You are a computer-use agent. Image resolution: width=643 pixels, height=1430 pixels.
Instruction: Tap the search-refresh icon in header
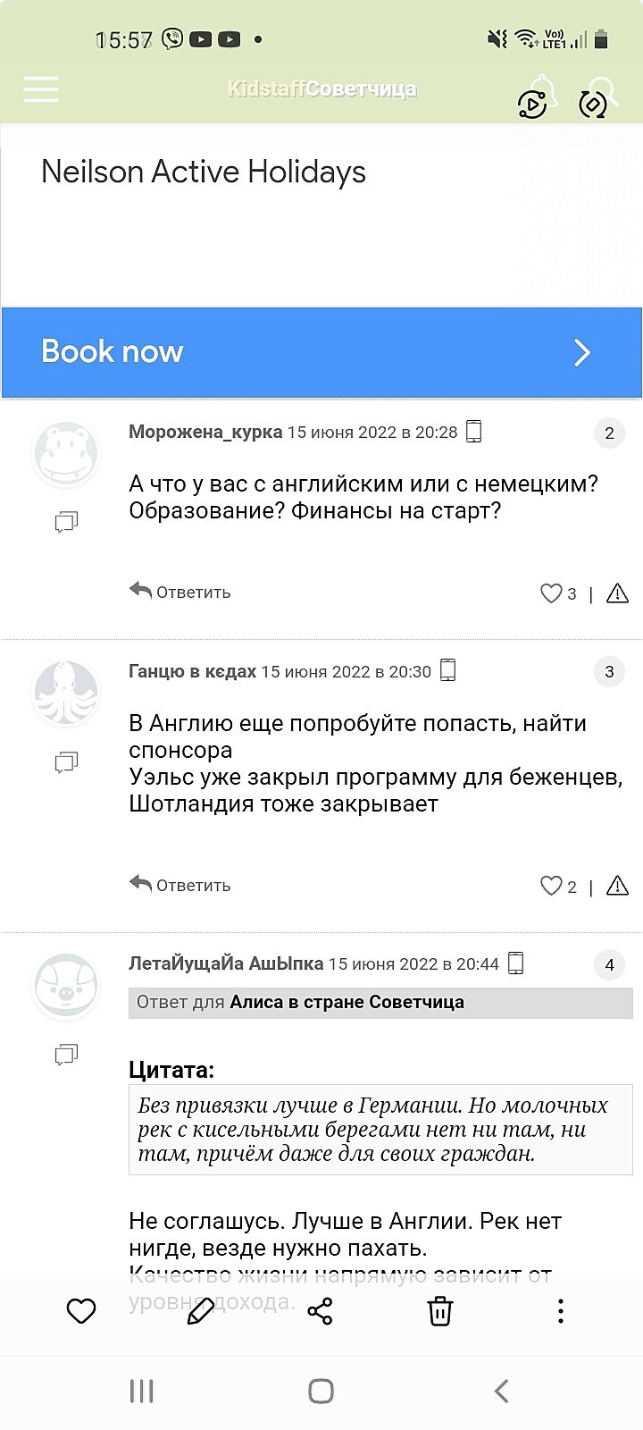coord(593,103)
